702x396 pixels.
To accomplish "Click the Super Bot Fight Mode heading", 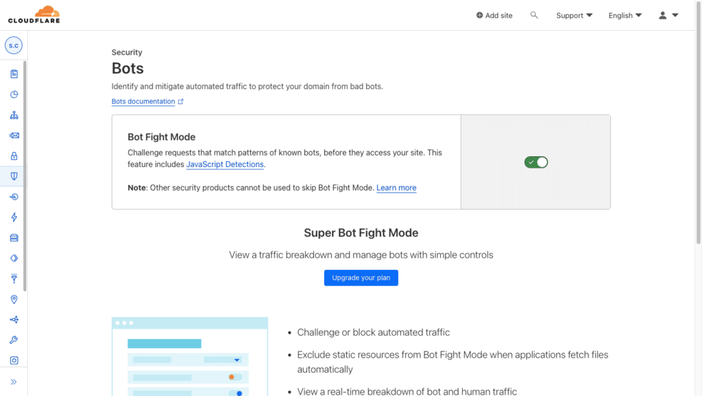I will coord(361,233).
